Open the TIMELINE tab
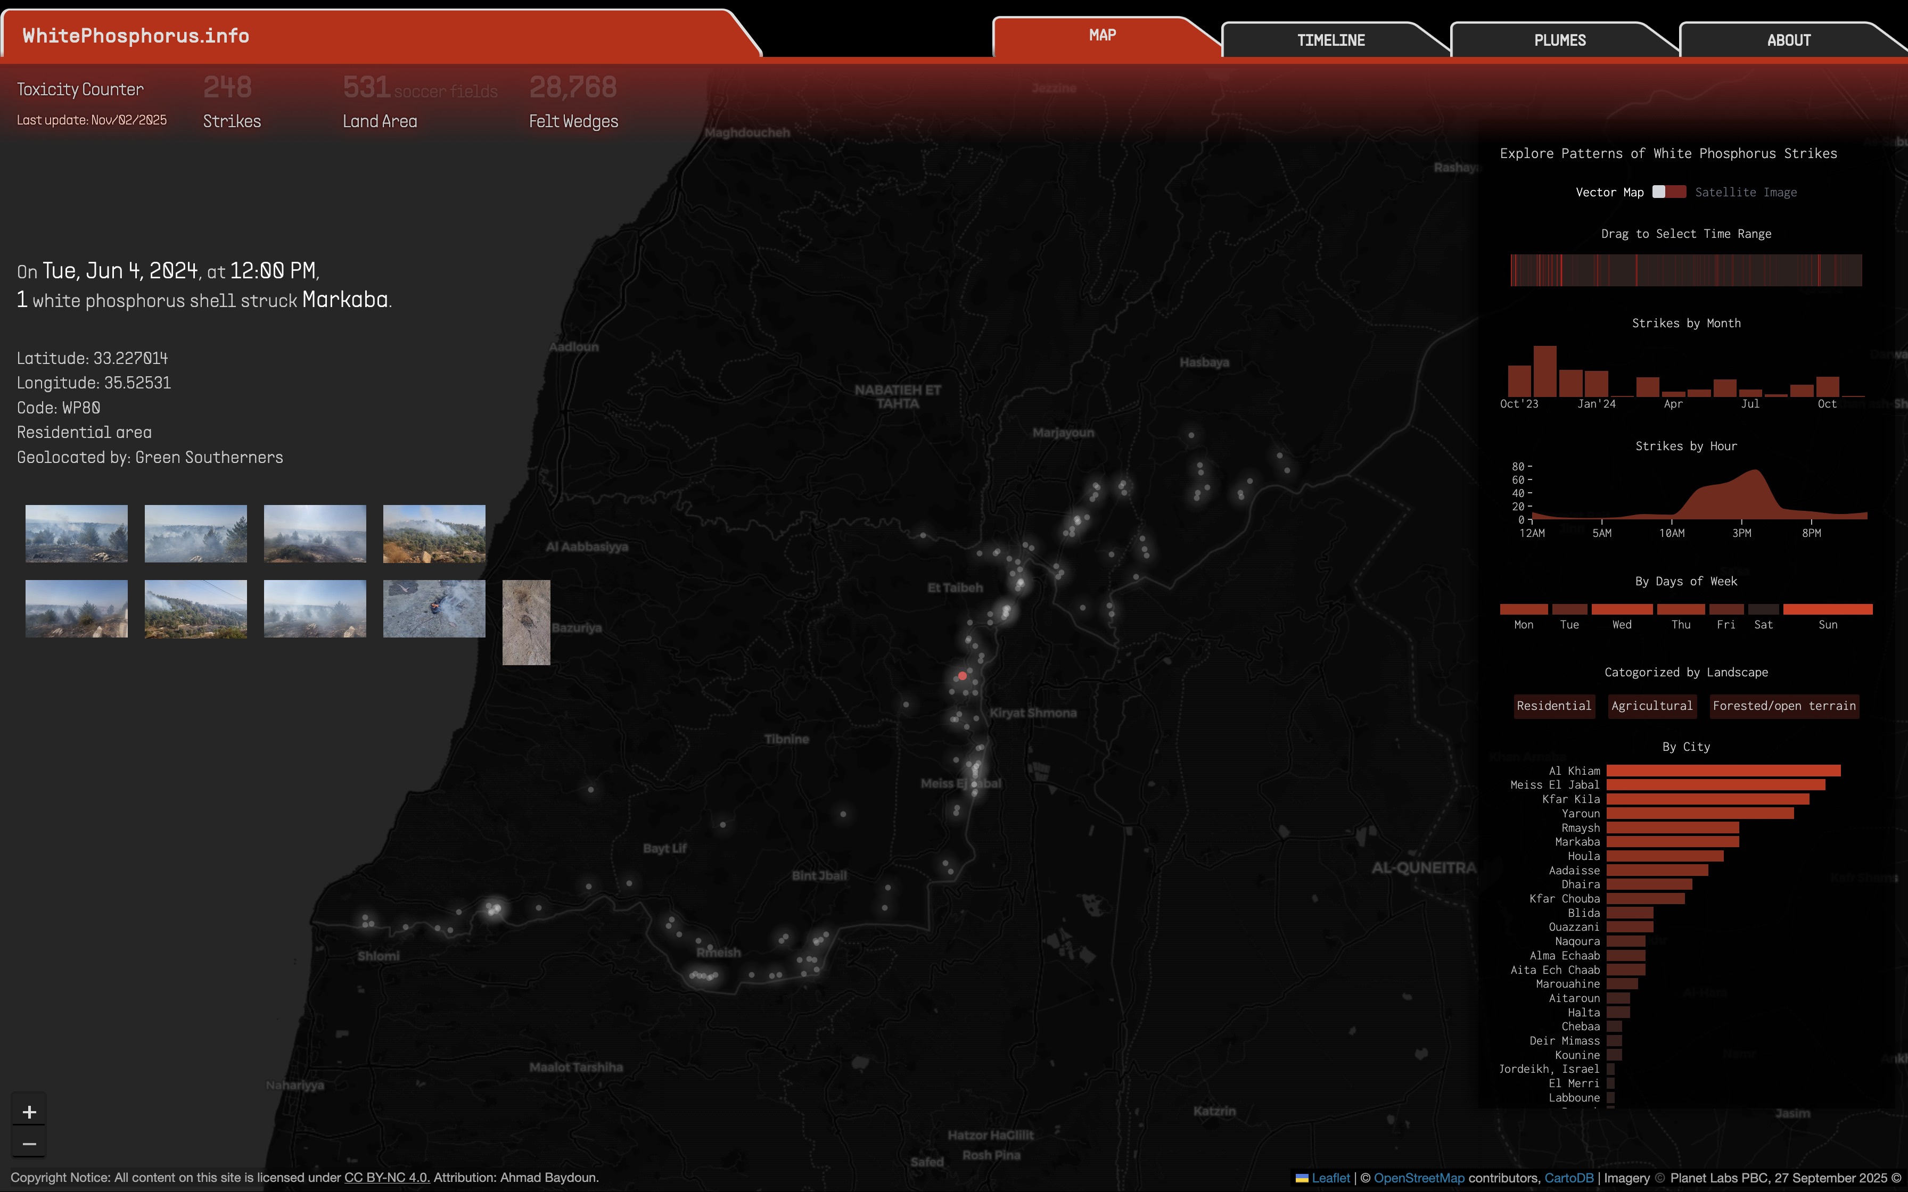 (x=1330, y=40)
